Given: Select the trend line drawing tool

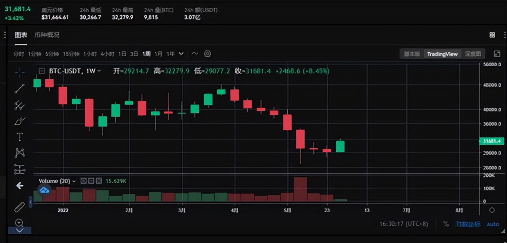Looking at the screenshot, I should (x=20, y=89).
